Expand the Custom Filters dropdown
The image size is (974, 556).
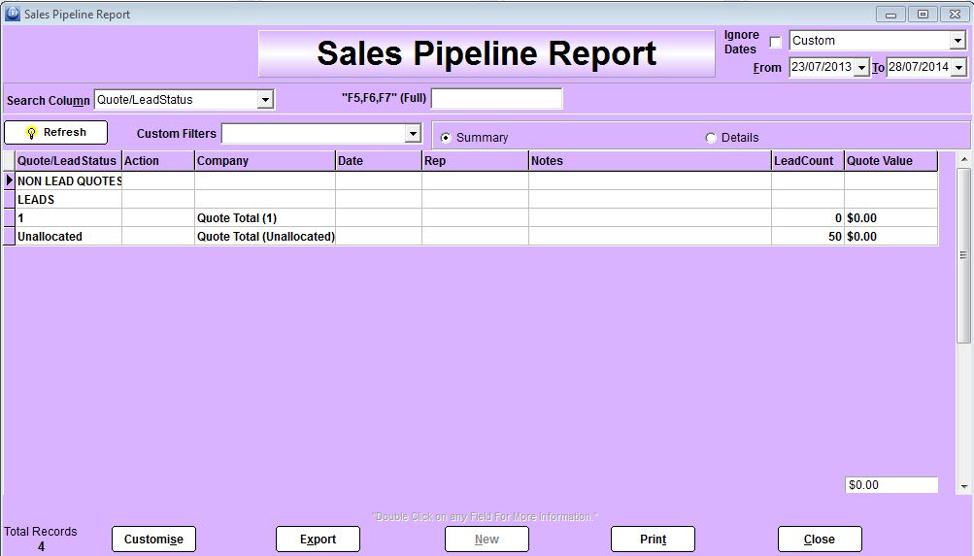(413, 133)
